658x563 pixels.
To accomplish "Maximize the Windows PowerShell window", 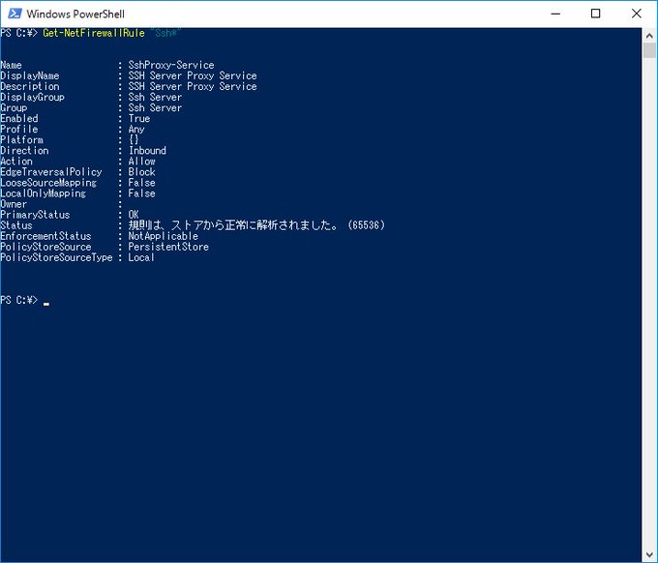I will [x=595, y=14].
